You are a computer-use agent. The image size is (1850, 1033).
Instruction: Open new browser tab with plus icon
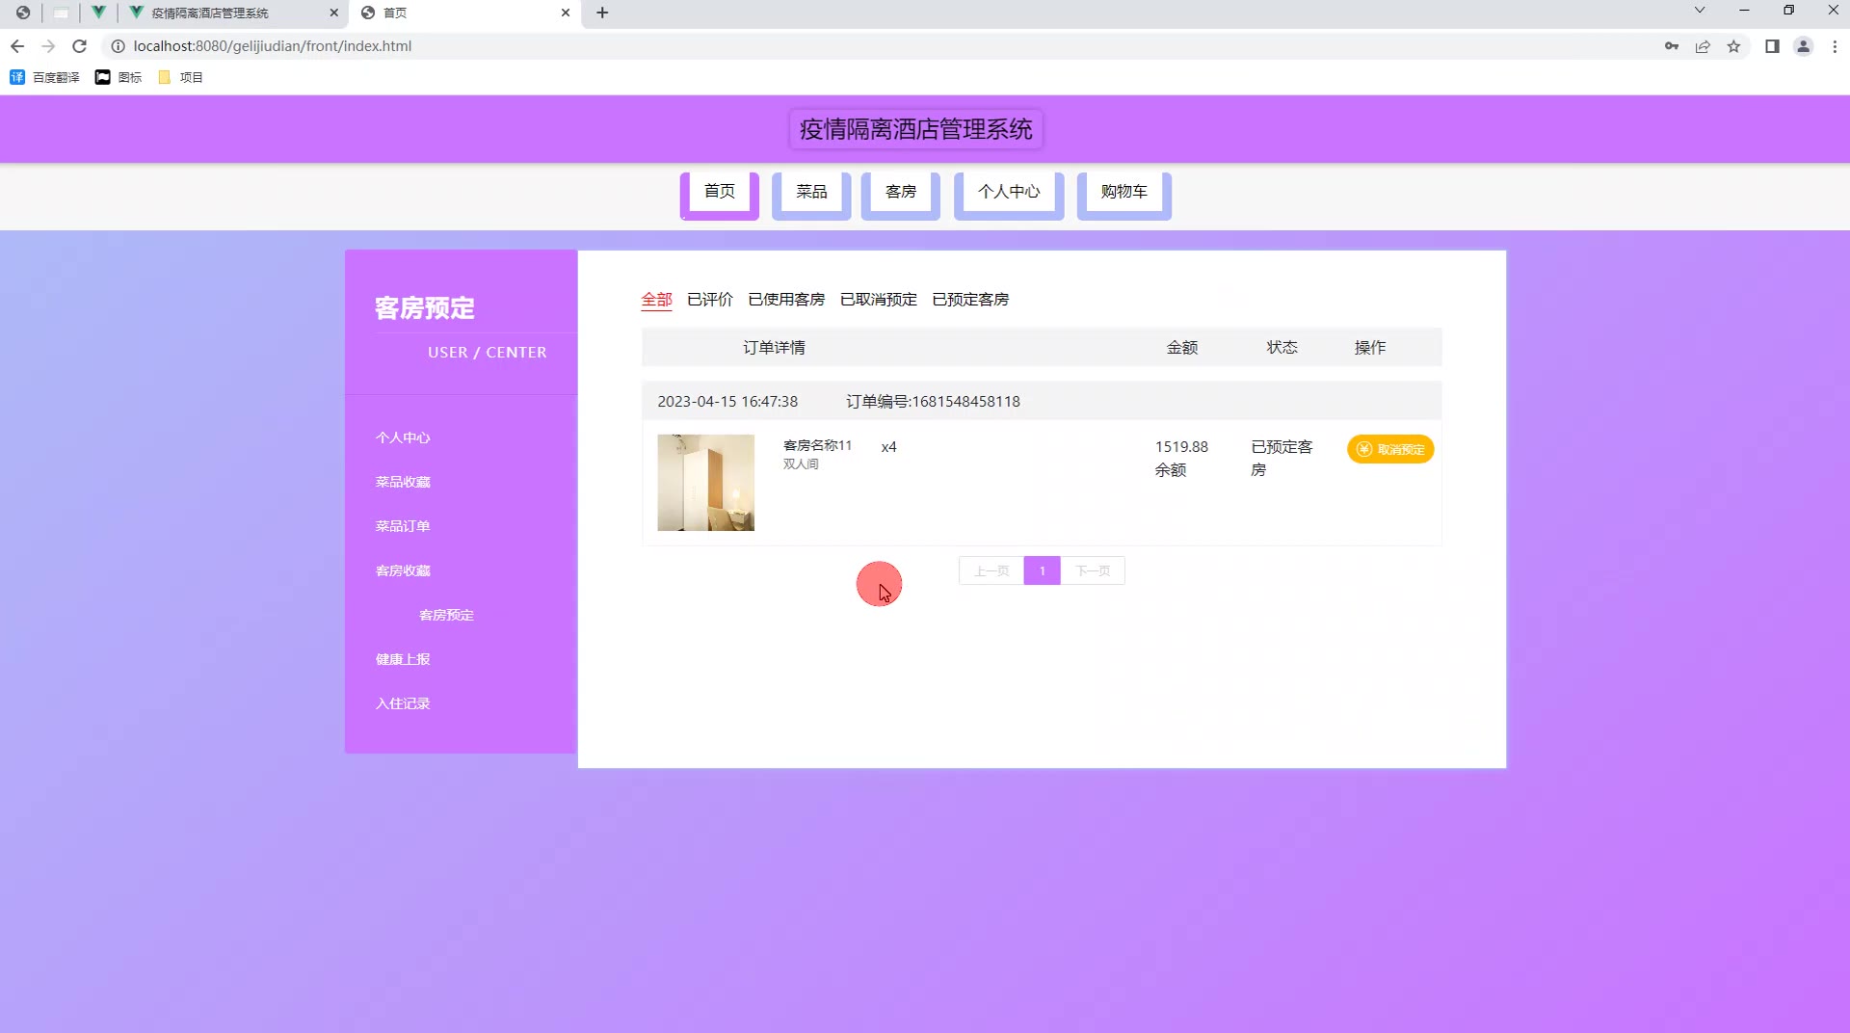tap(602, 13)
